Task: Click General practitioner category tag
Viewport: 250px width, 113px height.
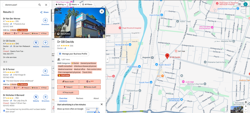Action: click(x=88, y=63)
